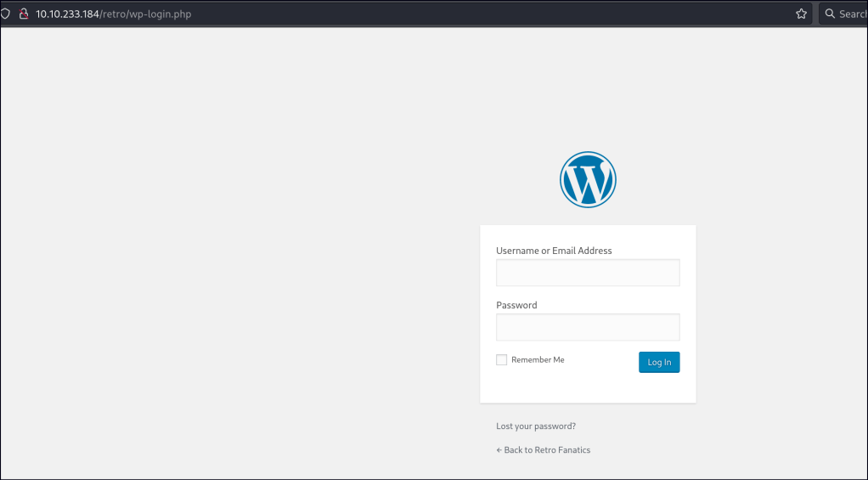
Task: Click the Username or Email Address label
Action: [x=554, y=251]
